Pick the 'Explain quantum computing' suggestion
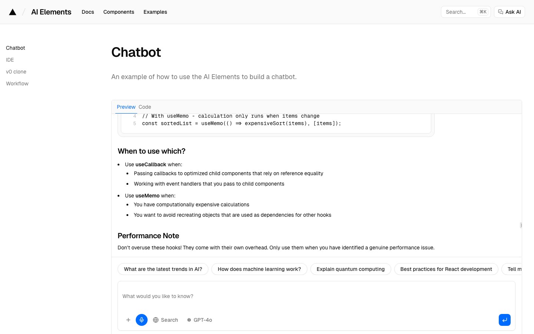Image resolution: width=534 pixels, height=334 pixels. click(350, 269)
